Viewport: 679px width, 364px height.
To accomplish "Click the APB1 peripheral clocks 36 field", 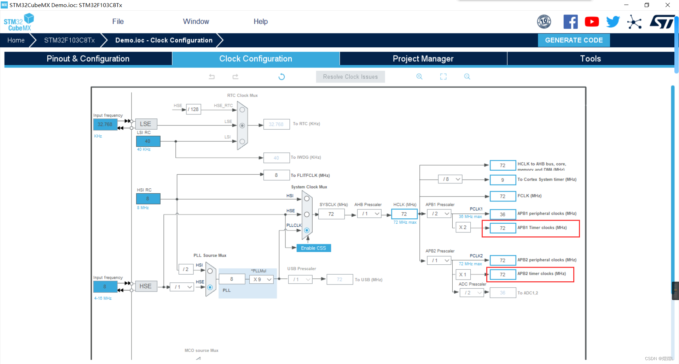I will pos(503,214).
